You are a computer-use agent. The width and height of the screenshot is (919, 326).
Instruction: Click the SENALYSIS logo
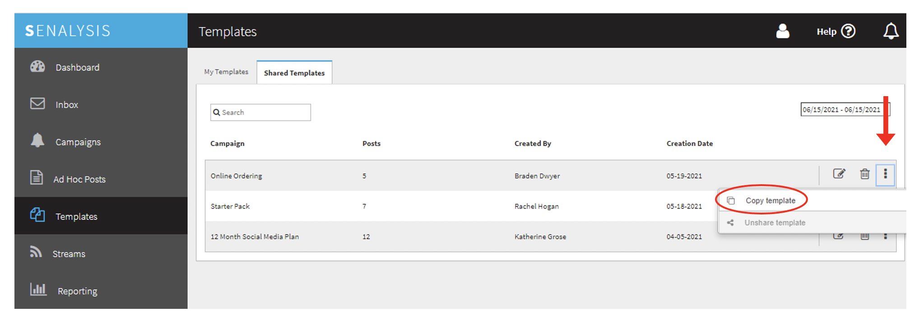pos(68,31)
